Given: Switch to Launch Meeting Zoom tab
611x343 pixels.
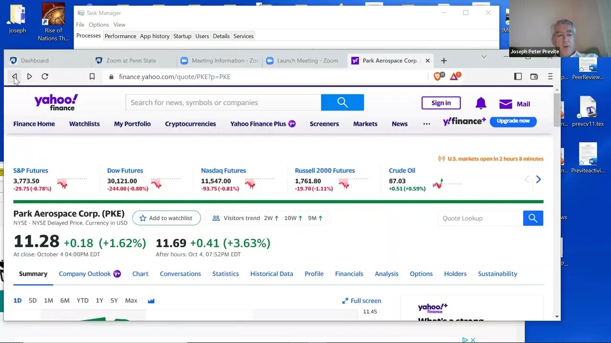Looking at the screenshot, I should (304, 61).
